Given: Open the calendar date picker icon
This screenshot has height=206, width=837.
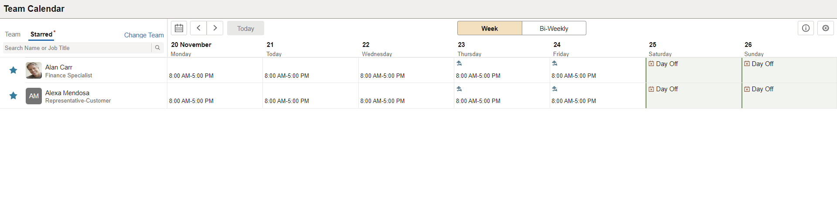Looking at the screenshot, I should click(x=179, y=28).
